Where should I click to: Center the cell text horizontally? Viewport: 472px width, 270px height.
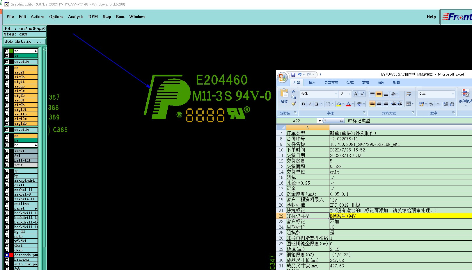point(379,104)
